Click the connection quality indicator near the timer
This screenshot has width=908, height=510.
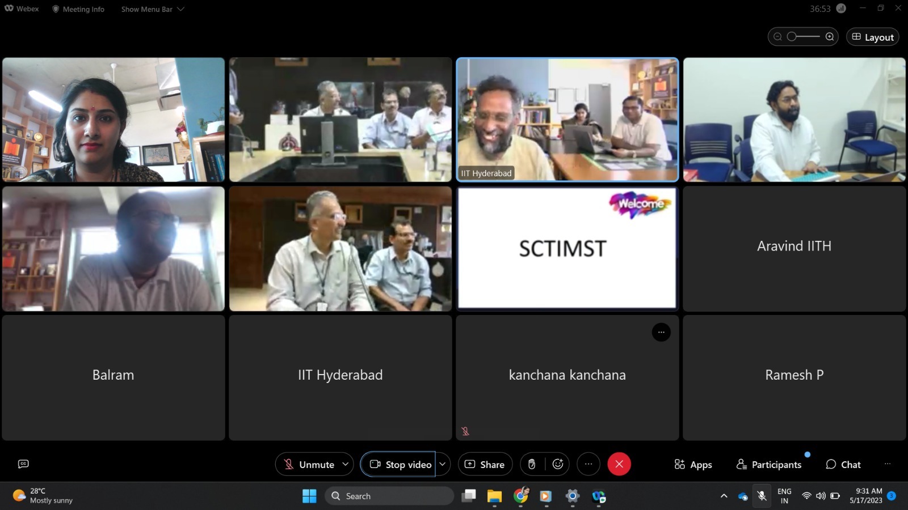pos(841,8)
